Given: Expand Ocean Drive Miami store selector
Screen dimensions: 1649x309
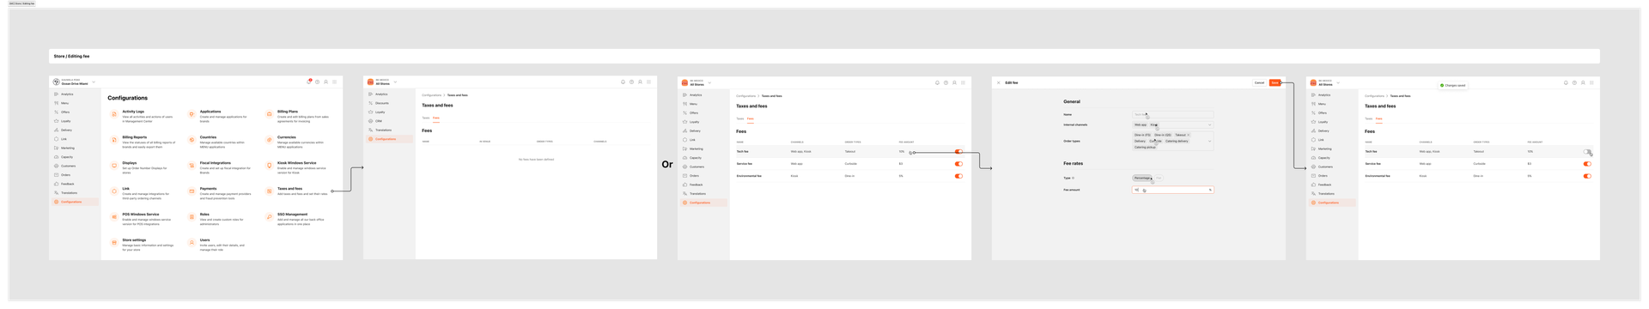Looking at the screenshot, I should (94, 82).
